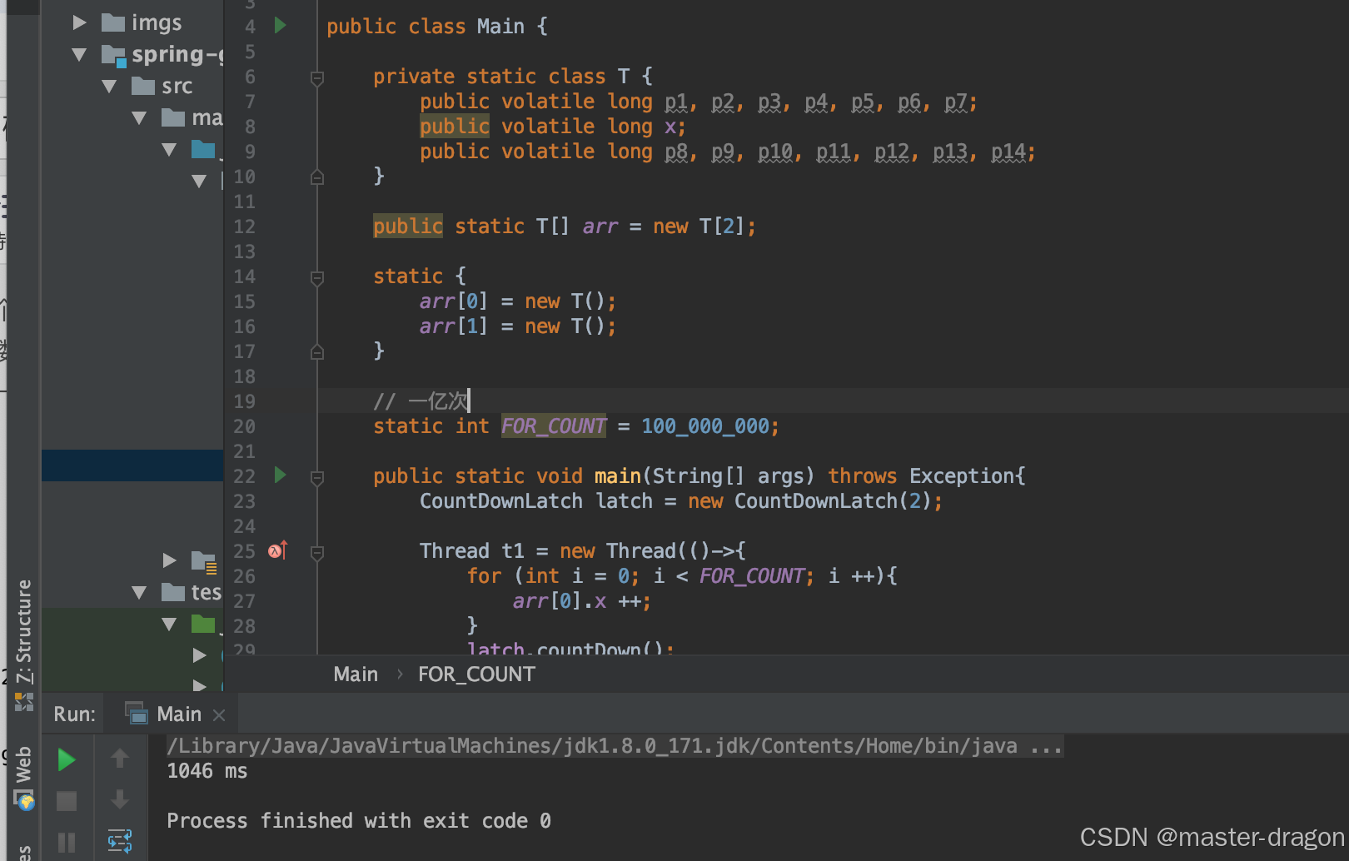Collapse the blue source root folder arrow
This screenshot has height=861, width=1349.
click(169, 150)
